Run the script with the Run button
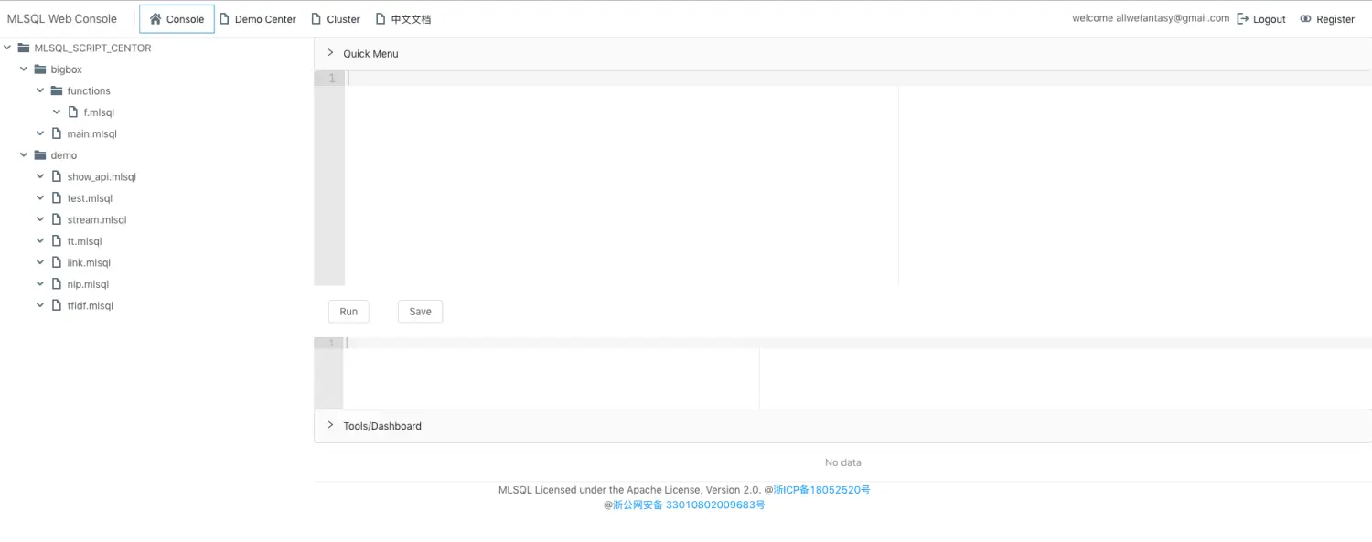Screen dimensions: 1372x542 point(348,312)
